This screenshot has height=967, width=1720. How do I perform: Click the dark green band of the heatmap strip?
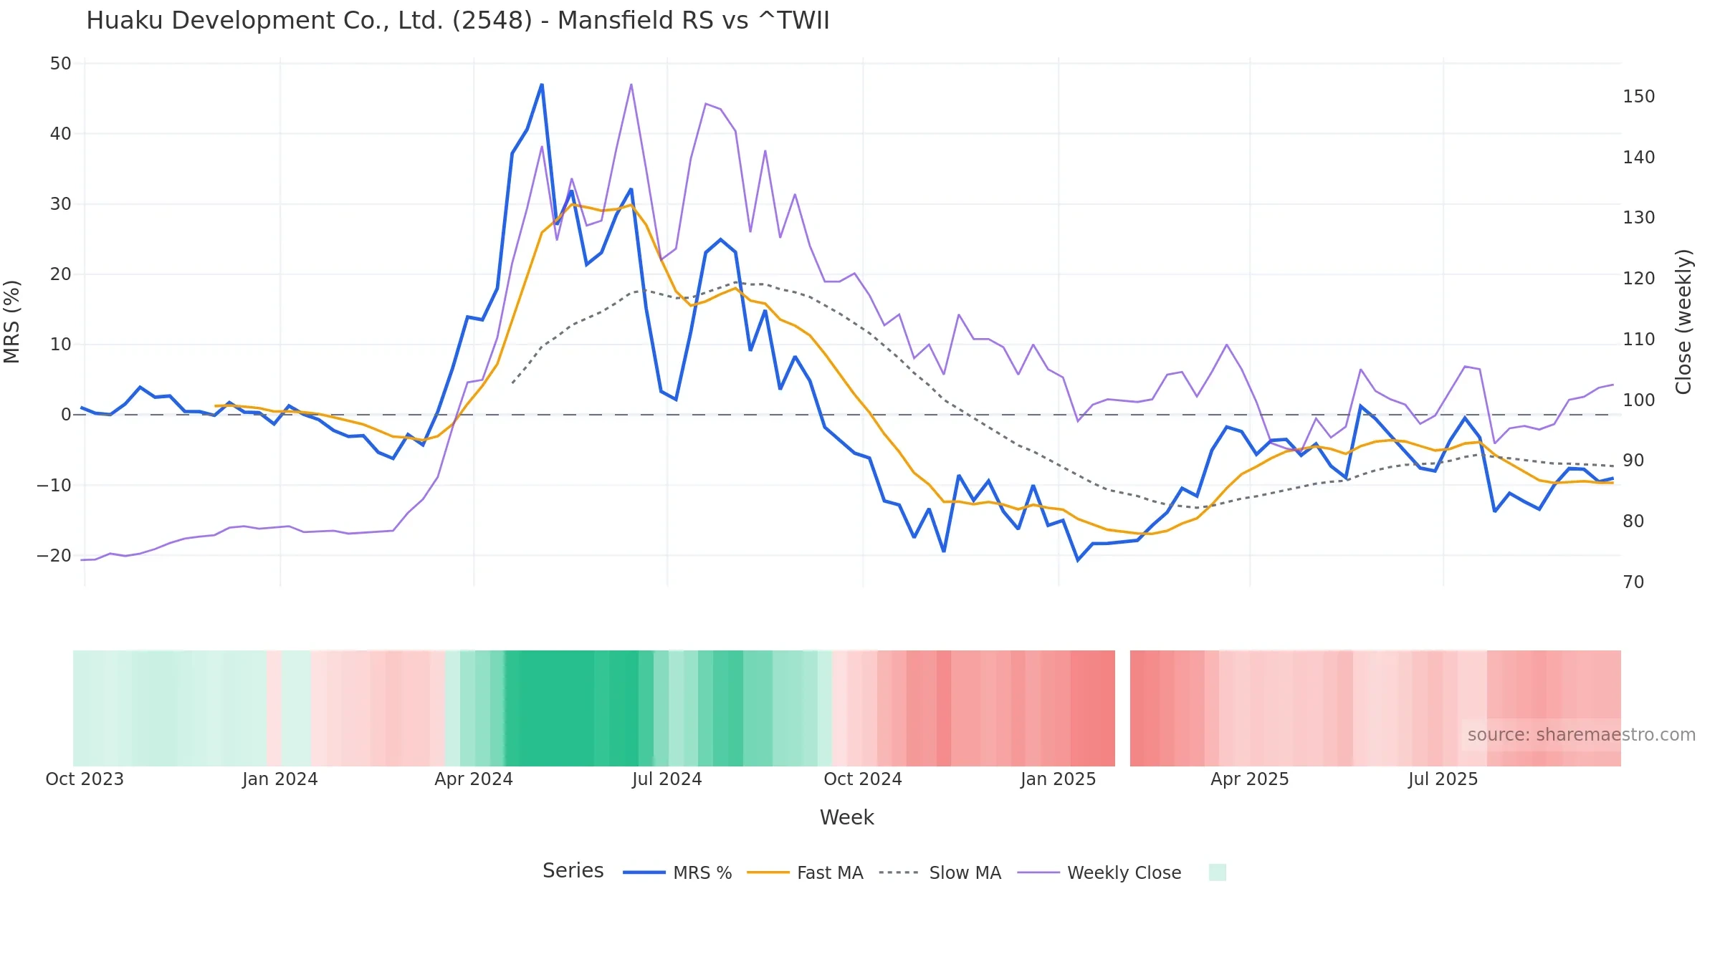(571, 708)
